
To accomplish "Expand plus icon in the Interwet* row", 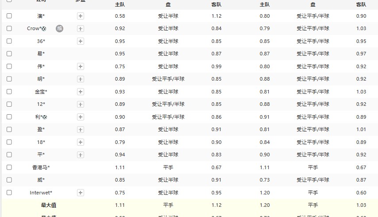I will [81, 193].
